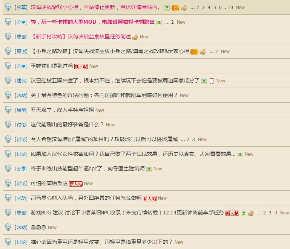The width and height of the screenshot is (290, 249).
Task: Click the shield icon beside 可怕的高原反应
Action: [8, 183]
